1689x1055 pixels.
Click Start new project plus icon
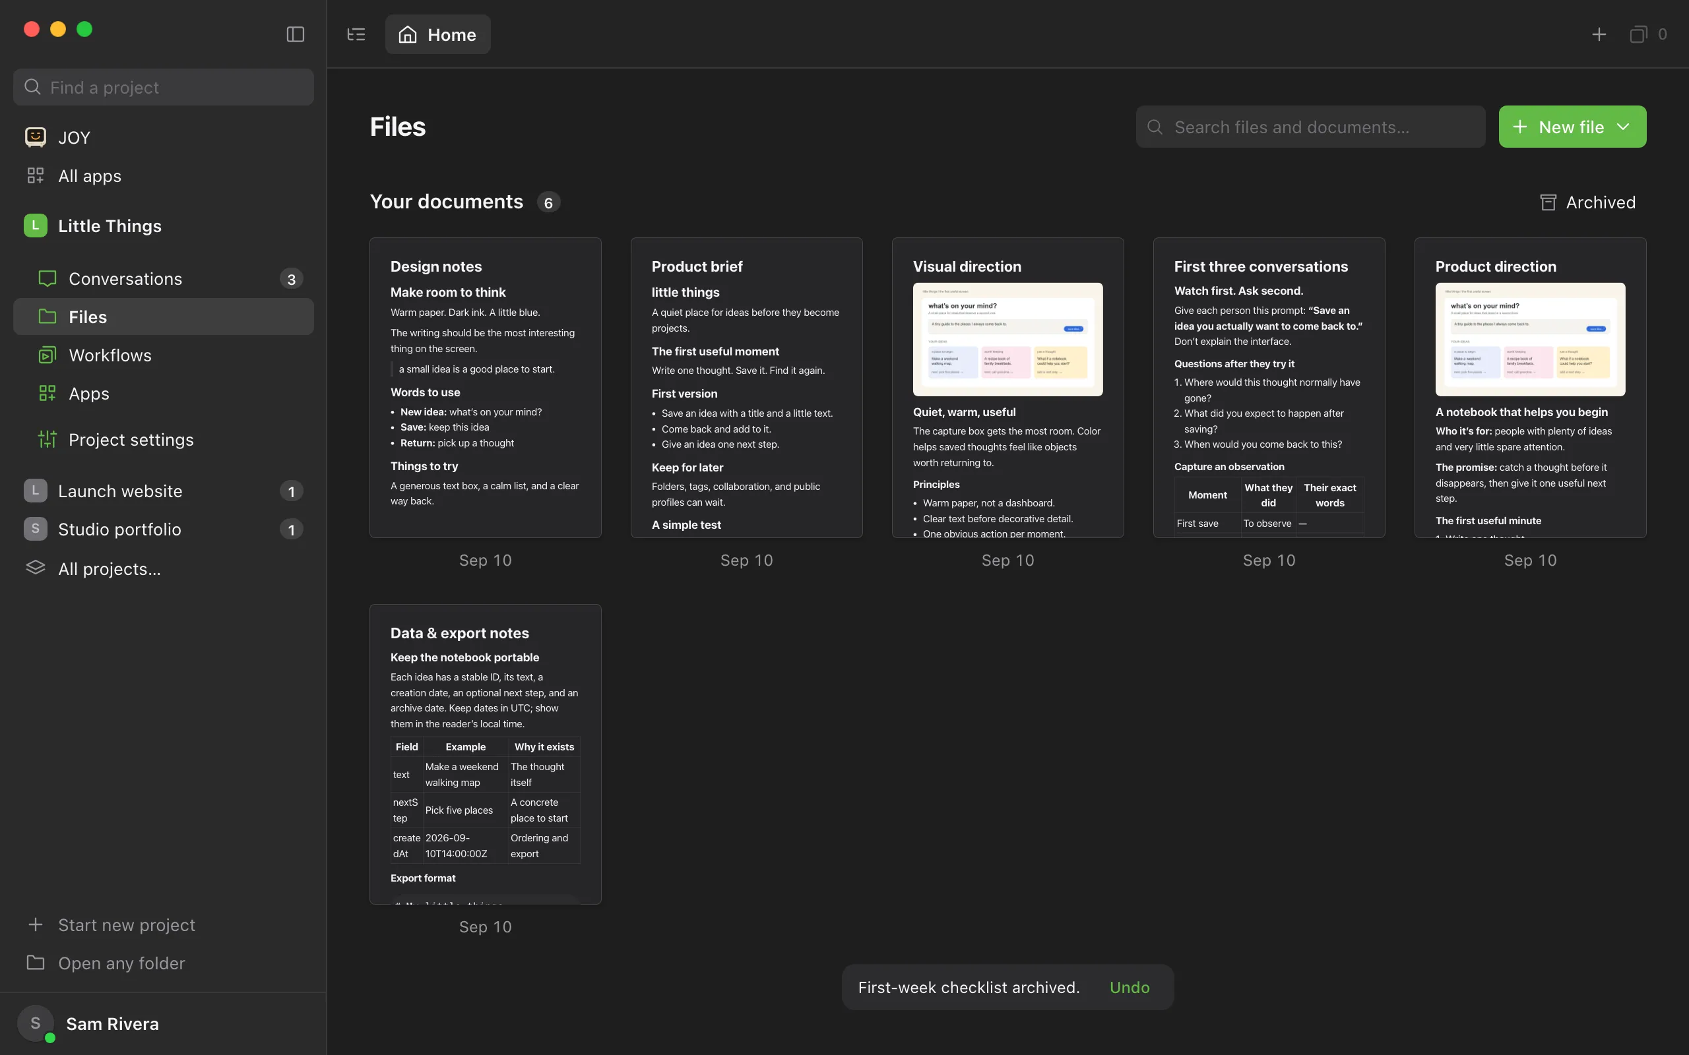(x=36, y=924)
